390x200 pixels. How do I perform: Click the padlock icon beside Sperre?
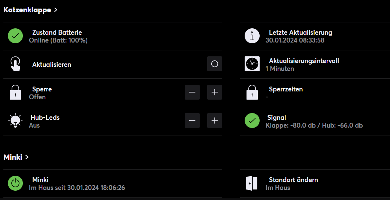coord(15,93)
